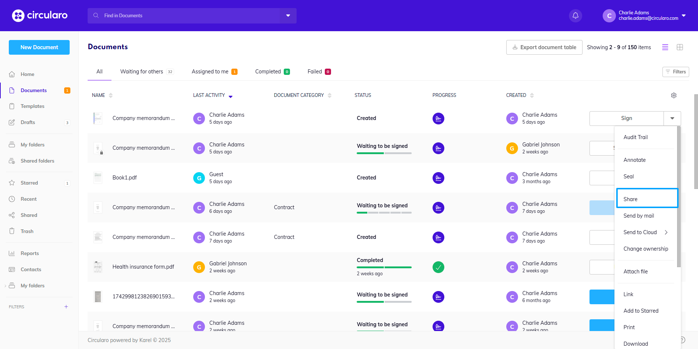Click the plus icon beside FILTERS

click(66, 307)
